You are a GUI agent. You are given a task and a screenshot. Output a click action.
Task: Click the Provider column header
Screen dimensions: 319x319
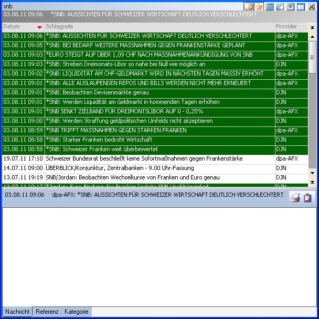[x=290, y=26]
